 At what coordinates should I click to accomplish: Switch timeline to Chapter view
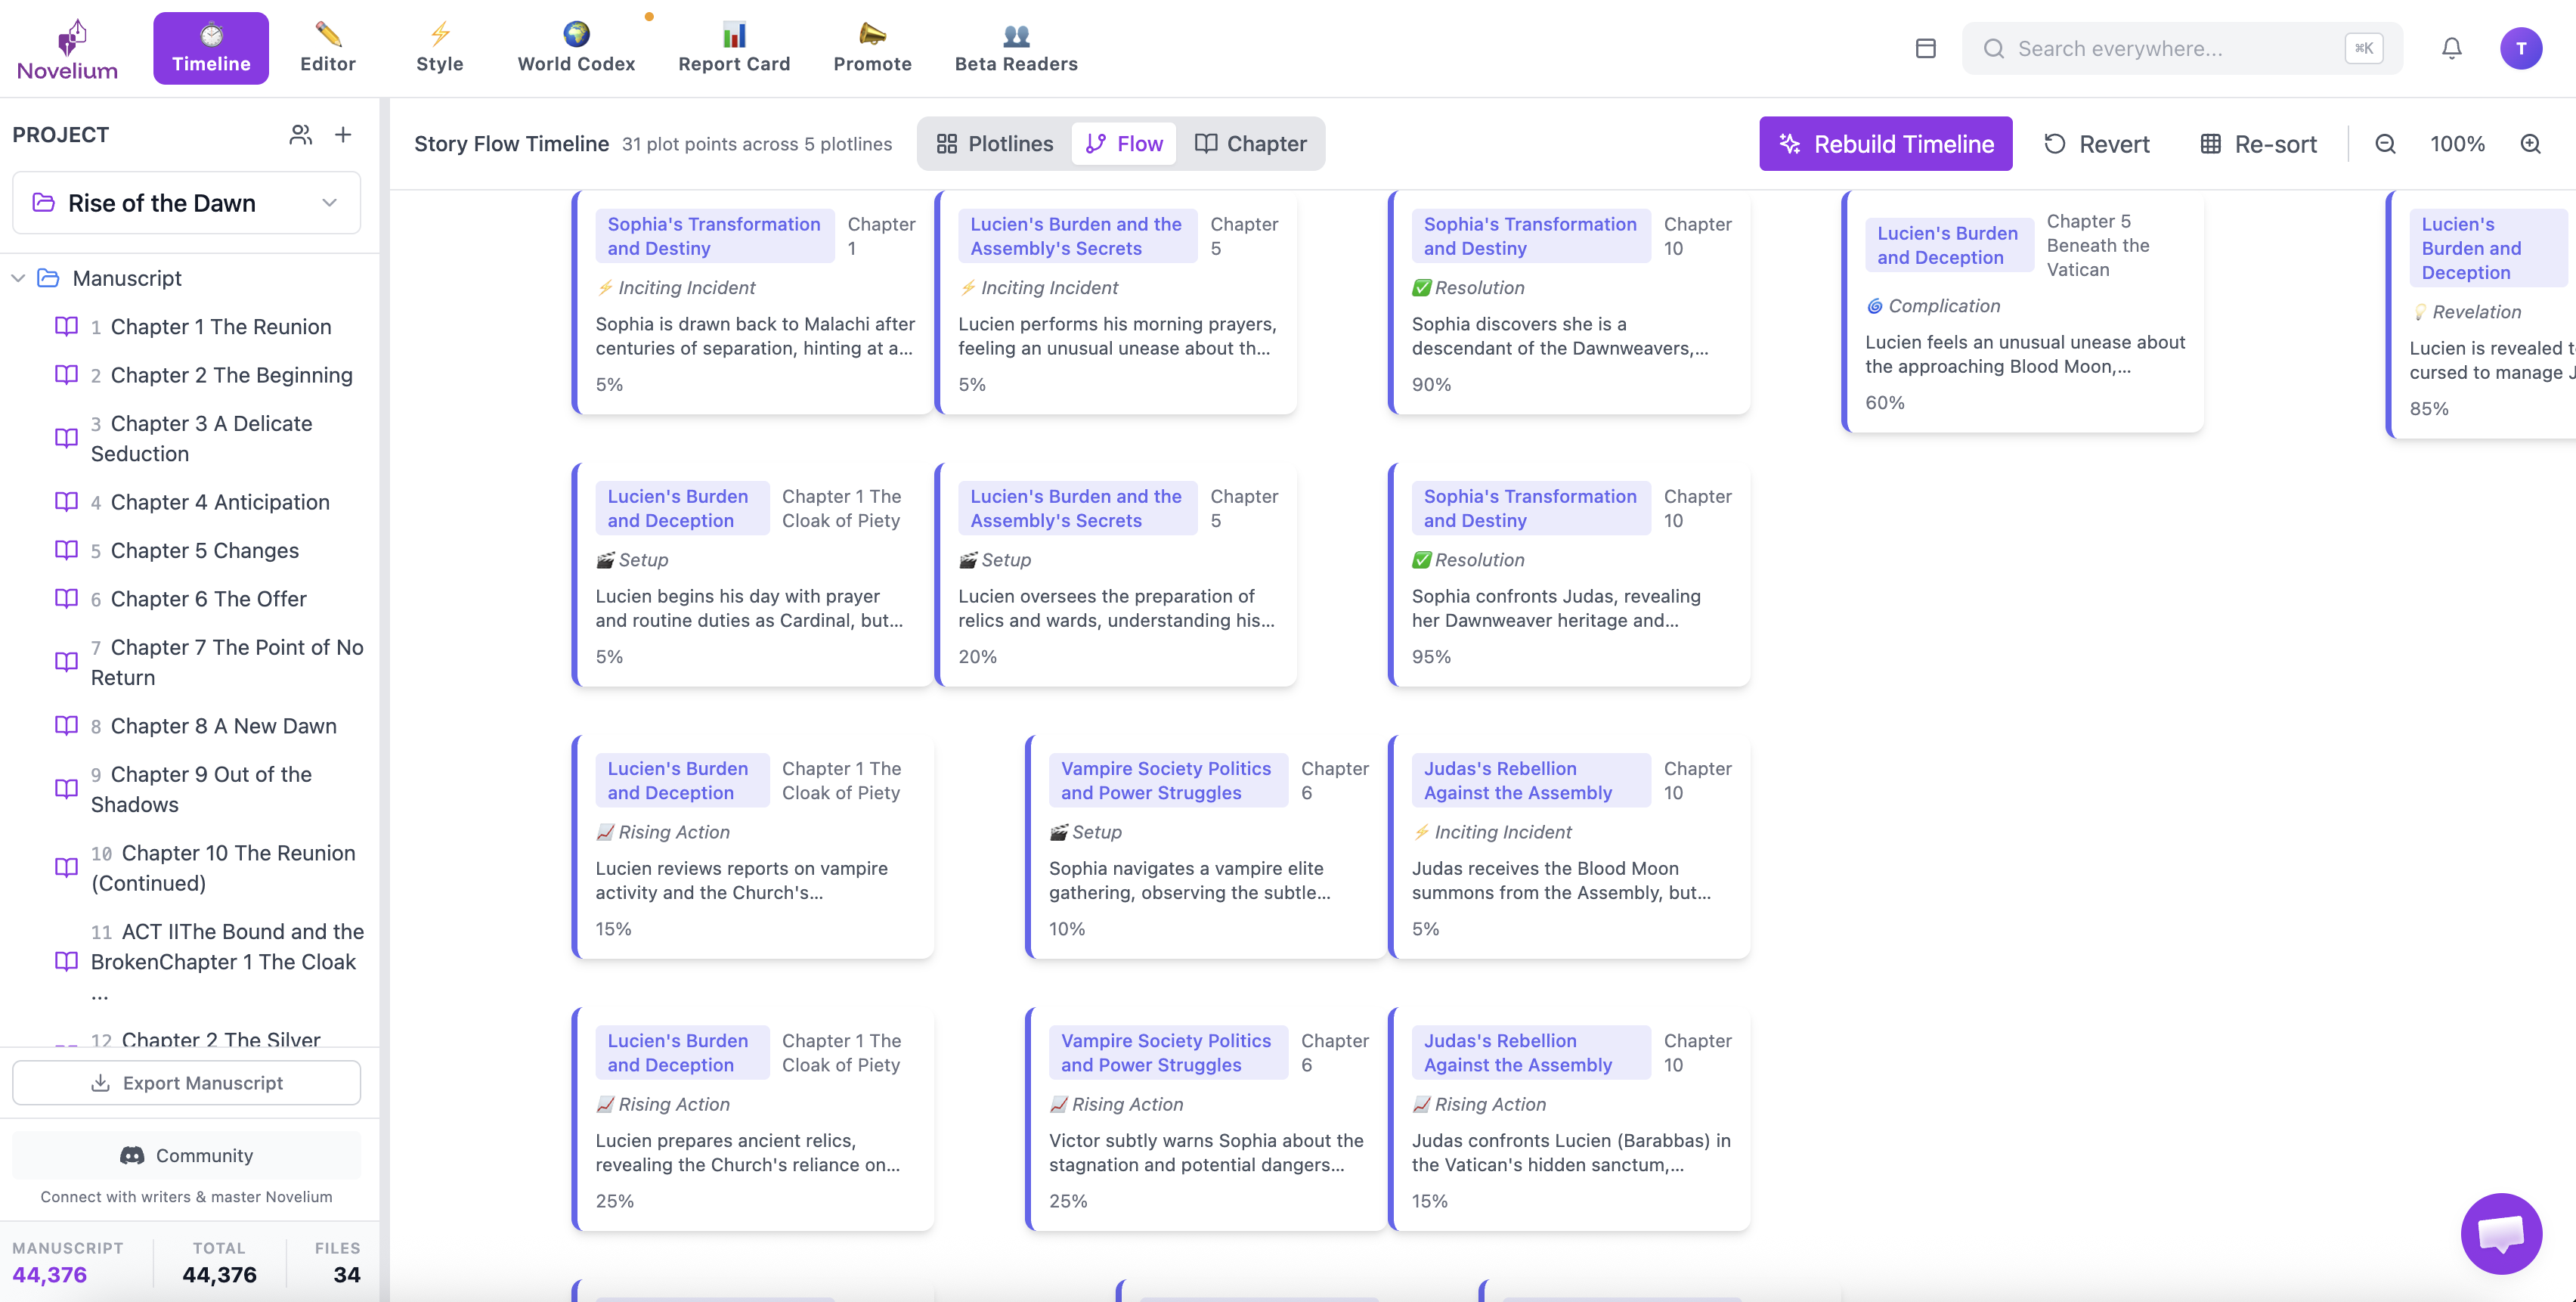click(1251, 143)
